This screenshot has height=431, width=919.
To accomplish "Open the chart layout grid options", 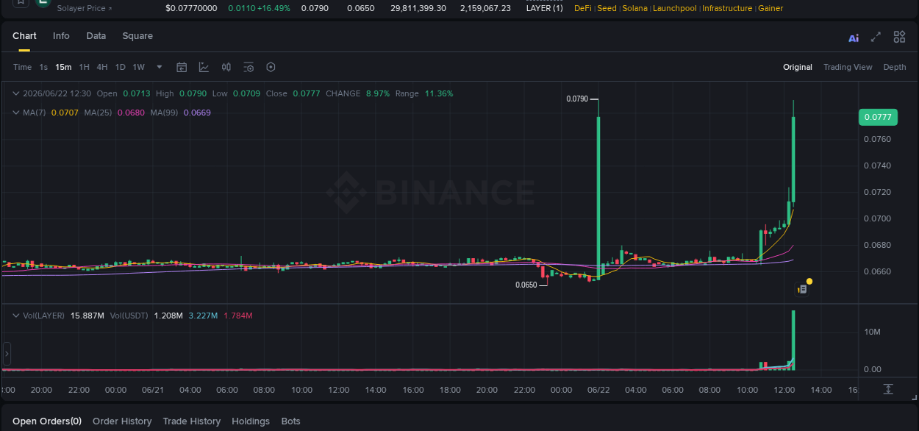I will (899, 37).
